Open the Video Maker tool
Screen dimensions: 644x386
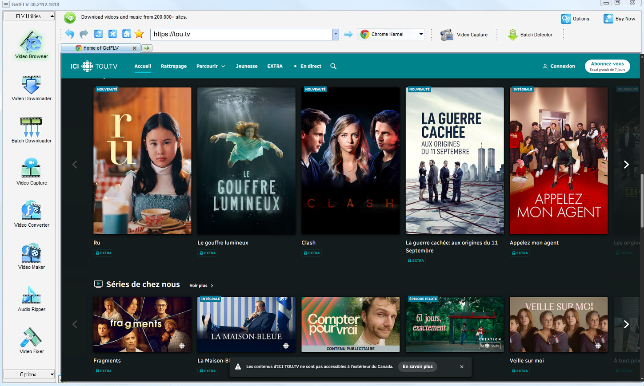click(32, 256)
